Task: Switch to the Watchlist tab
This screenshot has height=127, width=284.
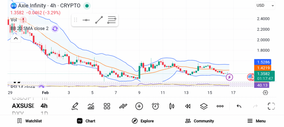Action: point(29,121)
